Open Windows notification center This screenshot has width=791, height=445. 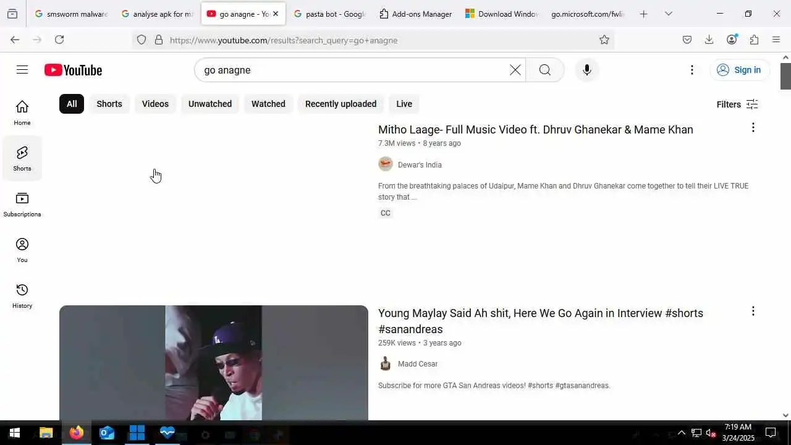pyautogui.click(x=771, y=433)
